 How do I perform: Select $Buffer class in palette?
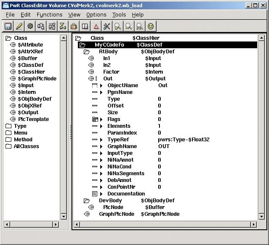coord(27,58)
